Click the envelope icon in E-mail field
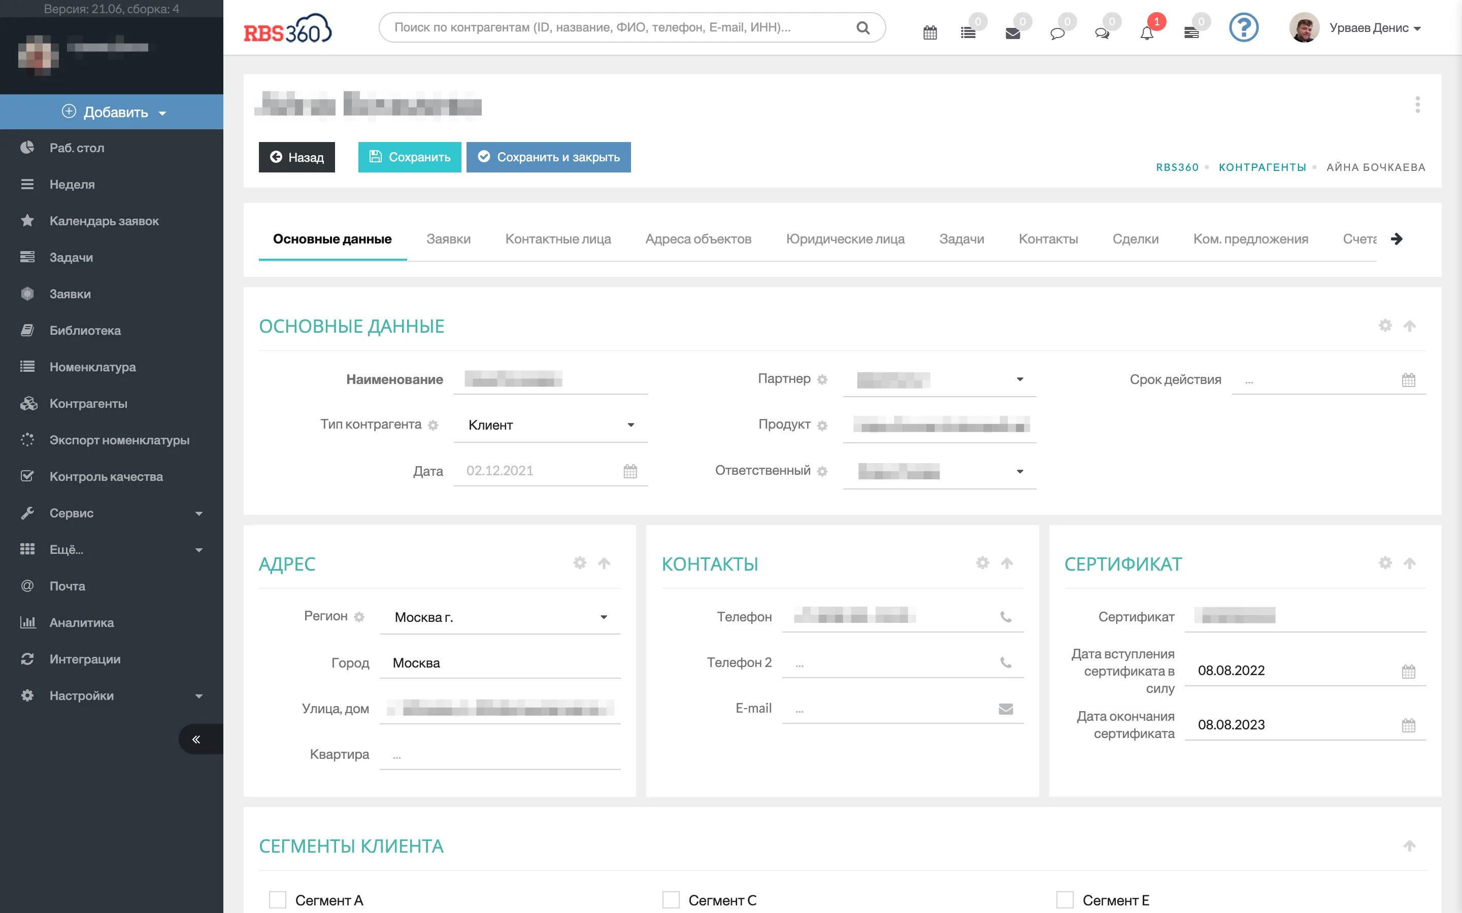This screenshot has height=913, width=1462. tap(1006, 708)
